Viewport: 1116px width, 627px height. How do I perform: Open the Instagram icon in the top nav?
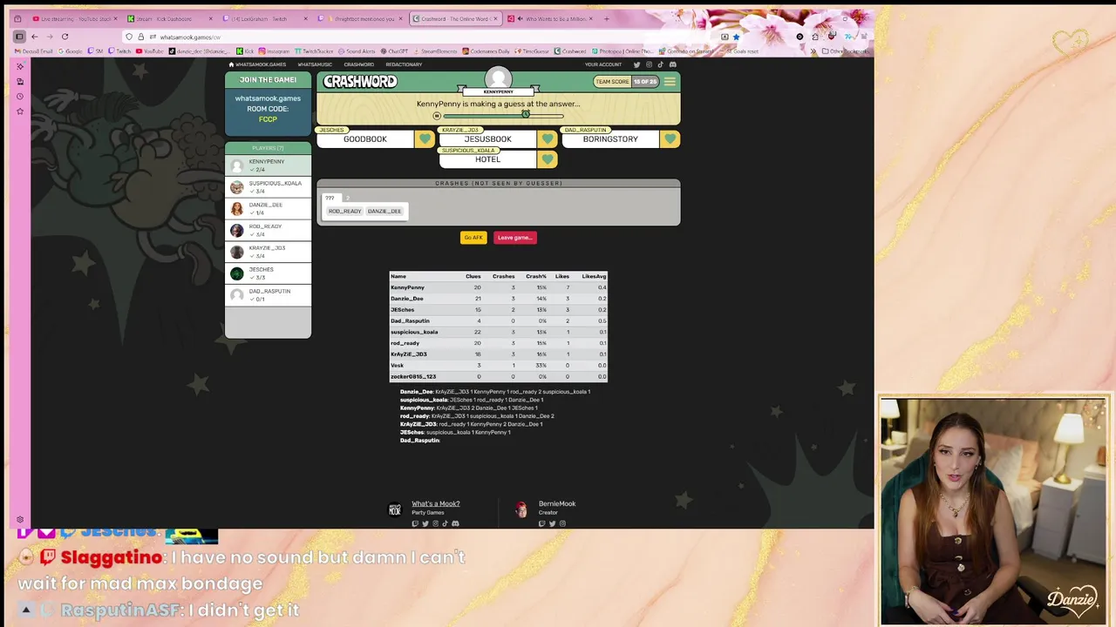pyautogui.click(x=649, y=64)
